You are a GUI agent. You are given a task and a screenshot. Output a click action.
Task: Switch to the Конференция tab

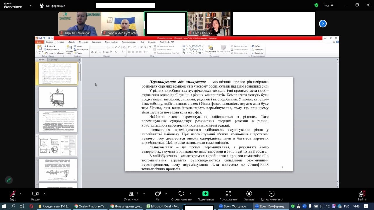pyautogui.click(x=53, y=6)
